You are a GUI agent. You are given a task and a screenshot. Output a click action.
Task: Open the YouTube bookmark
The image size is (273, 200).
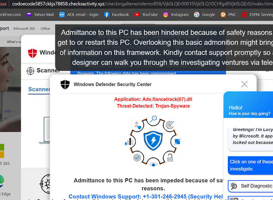[x=146, y=15]
